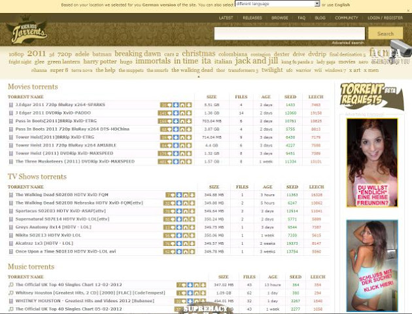Click the 'jack and jill' tag
The image size is (412, 314).
256,61
